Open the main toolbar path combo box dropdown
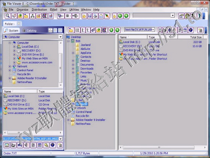 (x=172, y=16)
